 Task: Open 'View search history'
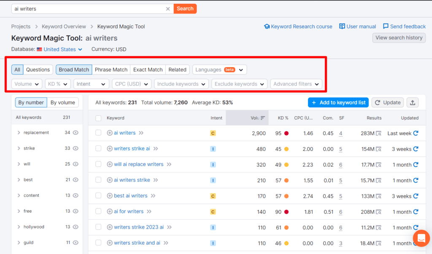(x=398, y=38)
